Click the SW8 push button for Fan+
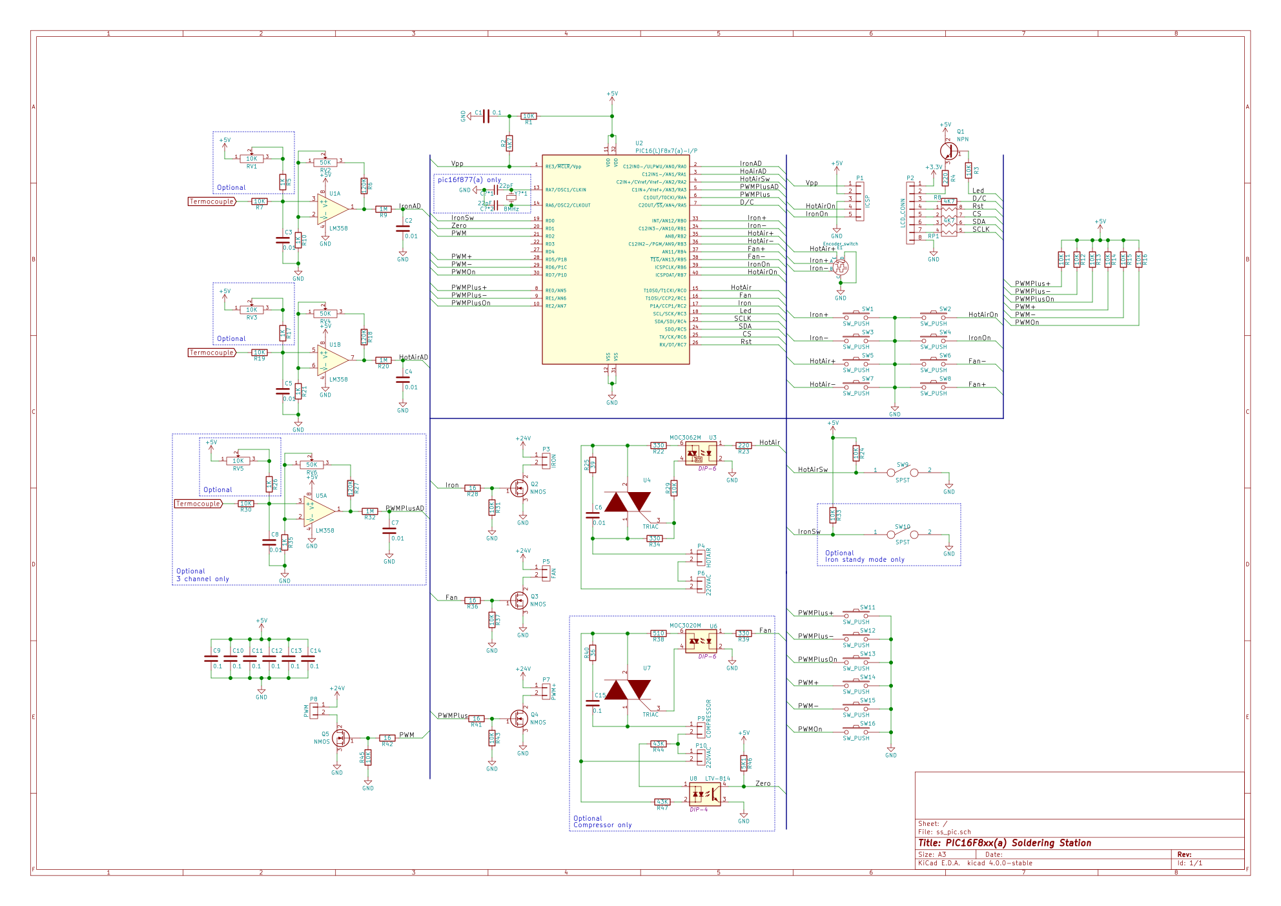Screen dimensions: 1281x906 [x=934, y=386]
